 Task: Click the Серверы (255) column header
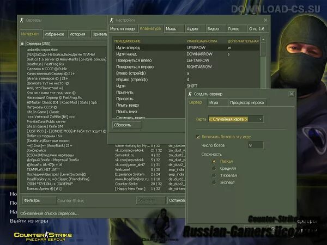point(66,44)
